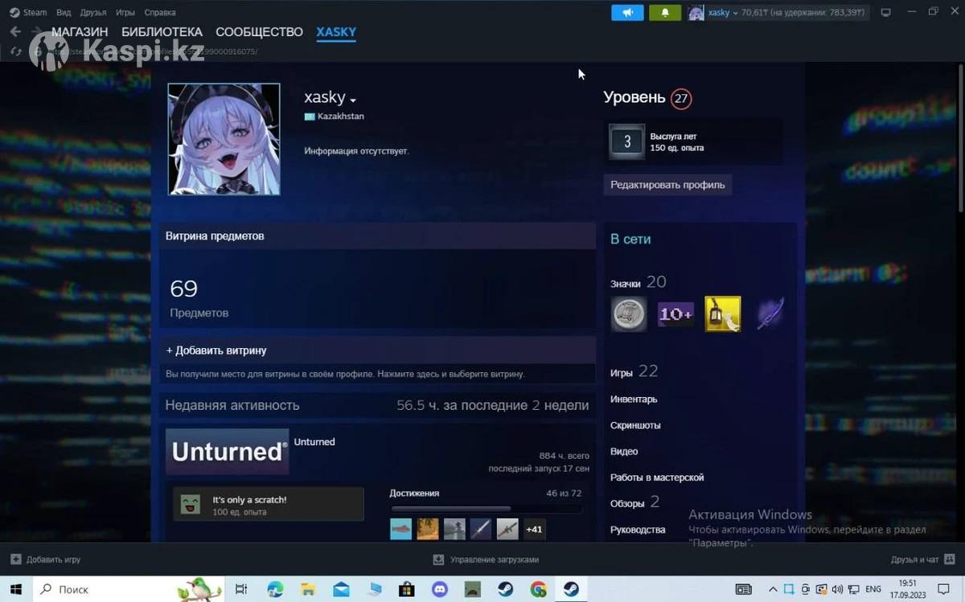
Task: Open the Справка menu
Action: 160,12
